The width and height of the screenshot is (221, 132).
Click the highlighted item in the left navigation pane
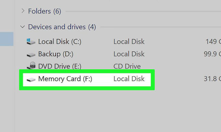pos(7,39)
